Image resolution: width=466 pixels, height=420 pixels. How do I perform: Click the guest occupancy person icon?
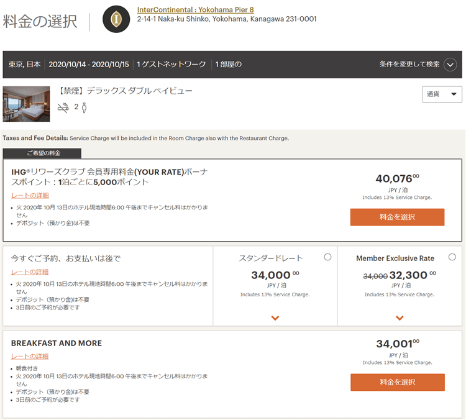pyautogui.click(x=84, y=107)
